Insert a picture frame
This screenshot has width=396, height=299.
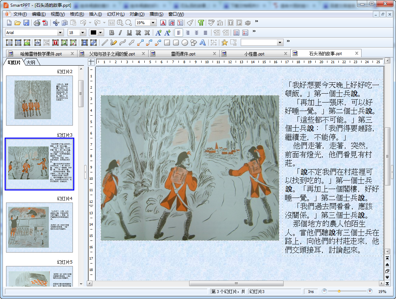[x=27, y=43]
